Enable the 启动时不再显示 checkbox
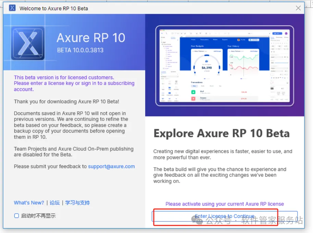Image resolution: width=313 pixels, height=233 pixels. (x=16, y=216)
